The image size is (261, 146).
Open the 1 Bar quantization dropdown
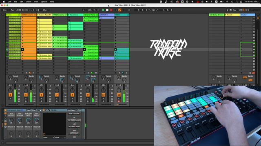point(46,10)
